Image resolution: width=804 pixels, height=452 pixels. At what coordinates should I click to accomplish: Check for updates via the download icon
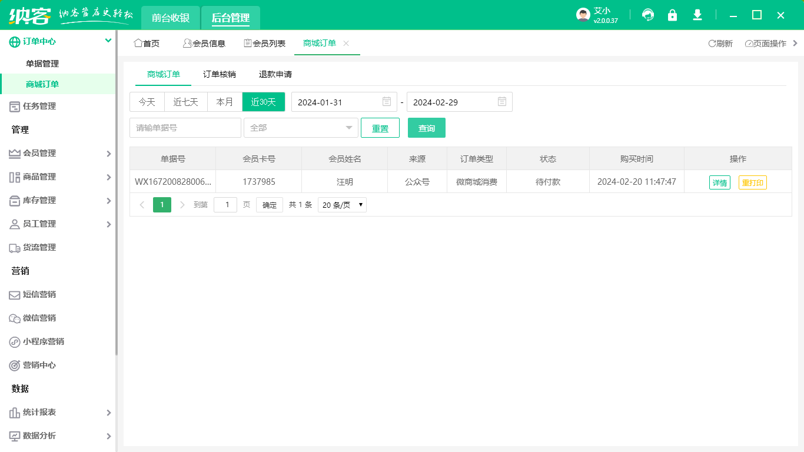click(x=697, y=15)
